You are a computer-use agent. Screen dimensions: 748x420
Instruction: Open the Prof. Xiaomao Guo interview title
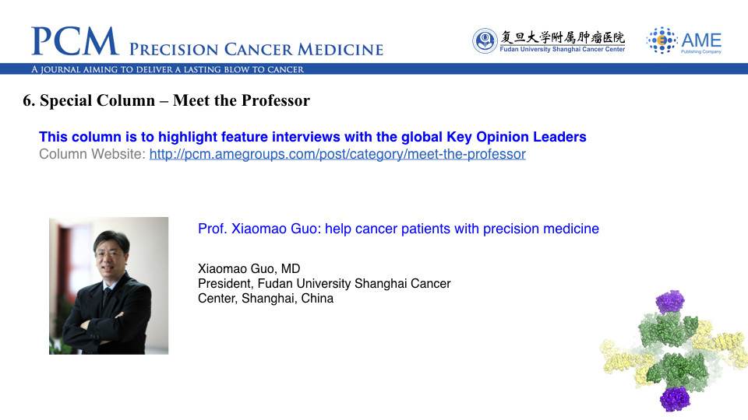(398, 229)
